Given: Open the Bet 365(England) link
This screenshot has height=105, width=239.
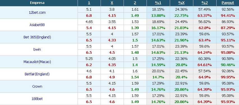Looking at the screenshot, I should click(37, 37).
